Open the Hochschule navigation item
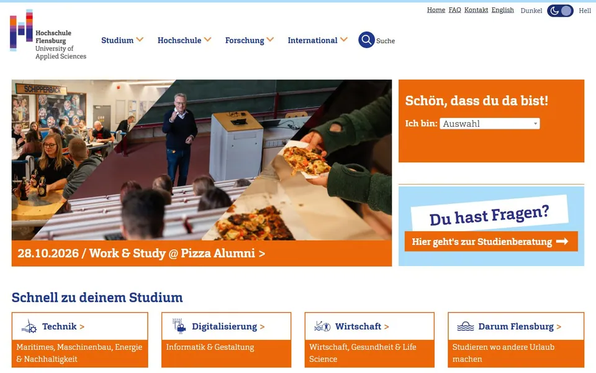Image resolution: width=596 pixels, height=373 pixels. [179, 40]
